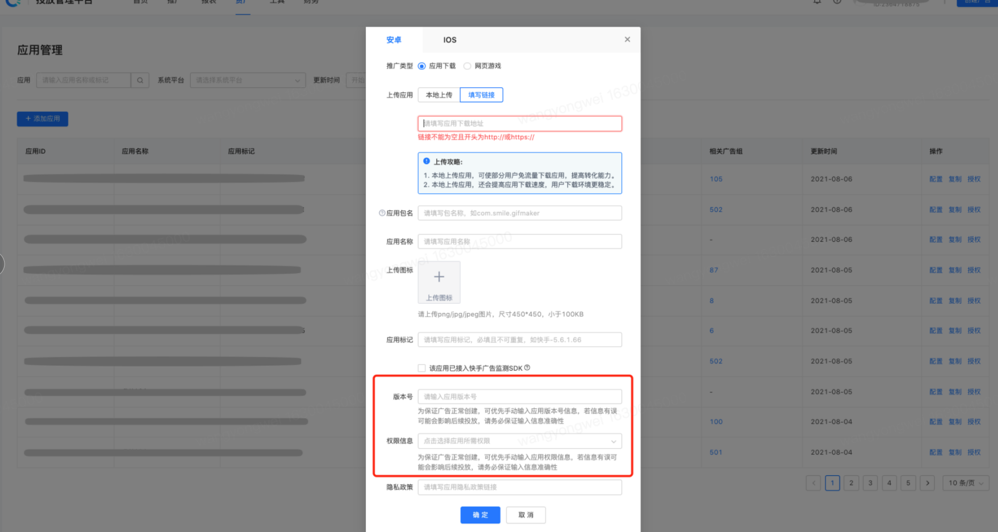Image resolution: width=998 pixels, height=532 pixels.
Task: Go to next page using right arrow
Action: (927, 483)
